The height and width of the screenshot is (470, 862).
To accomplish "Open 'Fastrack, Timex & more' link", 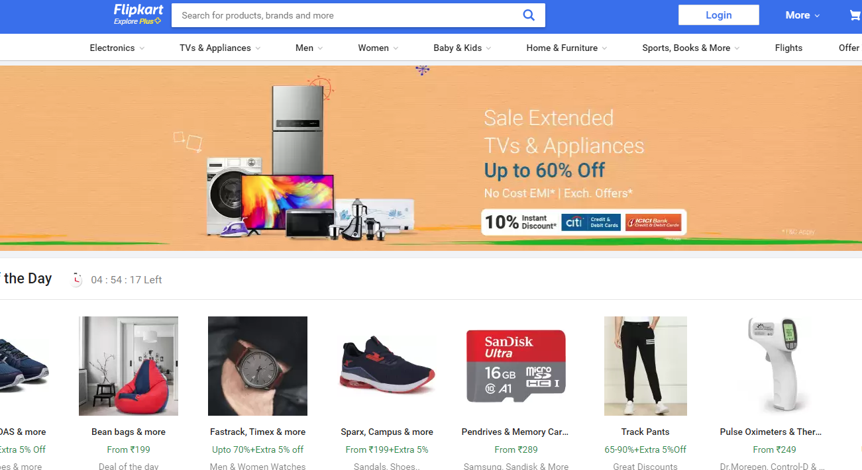I will [258, 432].
